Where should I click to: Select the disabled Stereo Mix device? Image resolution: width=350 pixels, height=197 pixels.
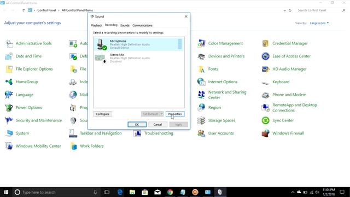(x=138, y=58)
